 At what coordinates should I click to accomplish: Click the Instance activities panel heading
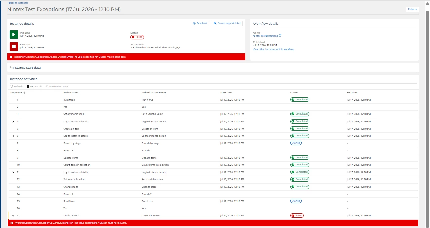click(24, 79)
